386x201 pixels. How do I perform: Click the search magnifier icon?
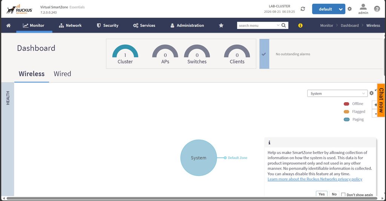[283, 25]
